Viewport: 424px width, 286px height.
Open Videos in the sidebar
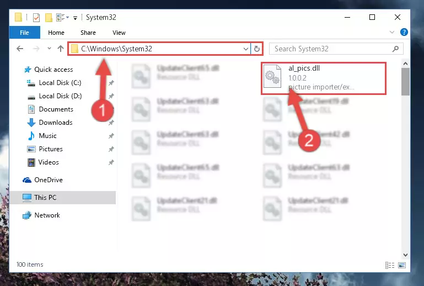[x=43, y=162]
